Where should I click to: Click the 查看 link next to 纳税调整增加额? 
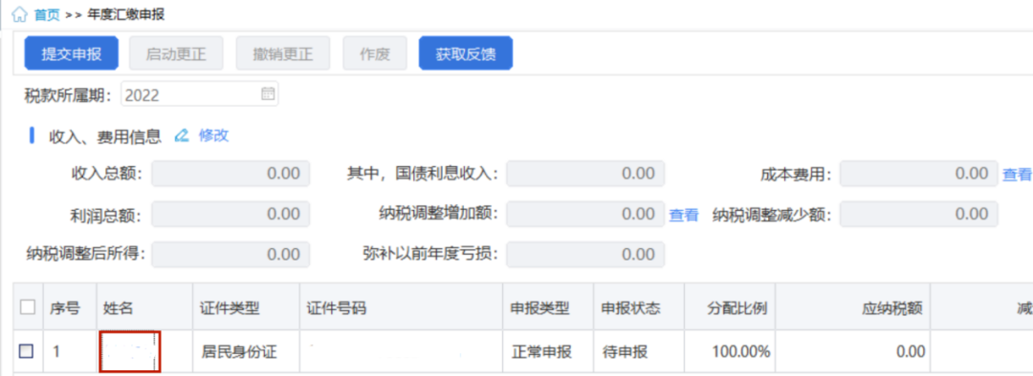coord(684,215)
